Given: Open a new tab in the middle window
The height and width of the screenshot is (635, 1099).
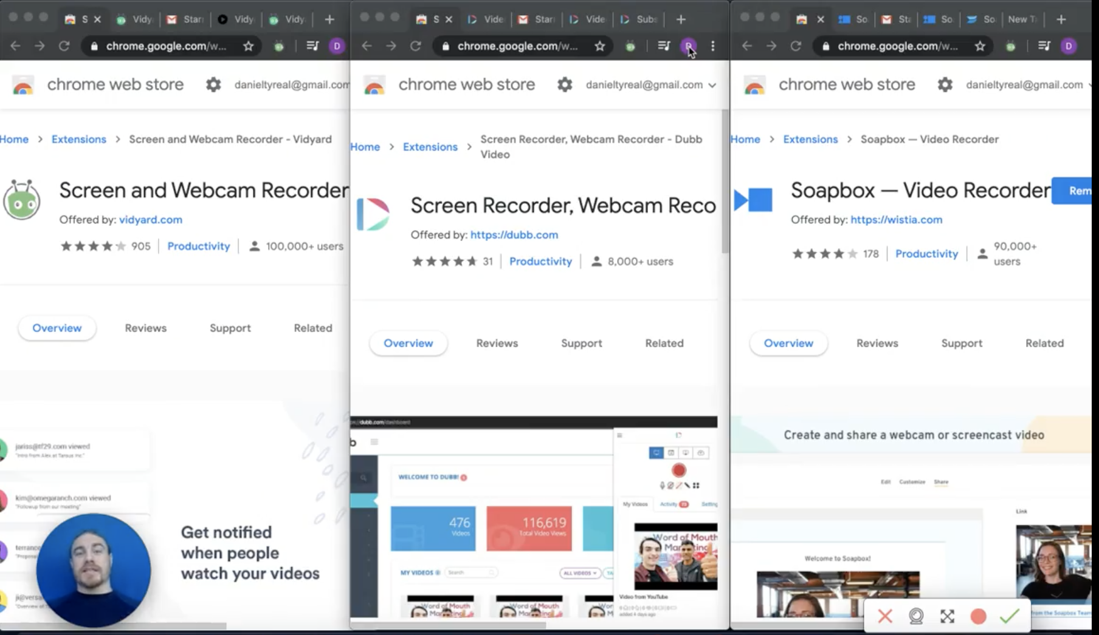Looking at the screenshot, I should 681,19.
